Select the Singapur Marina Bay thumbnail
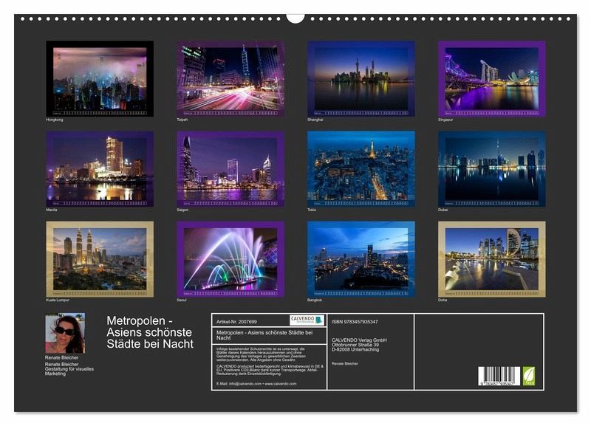 (x=492, y=79)
